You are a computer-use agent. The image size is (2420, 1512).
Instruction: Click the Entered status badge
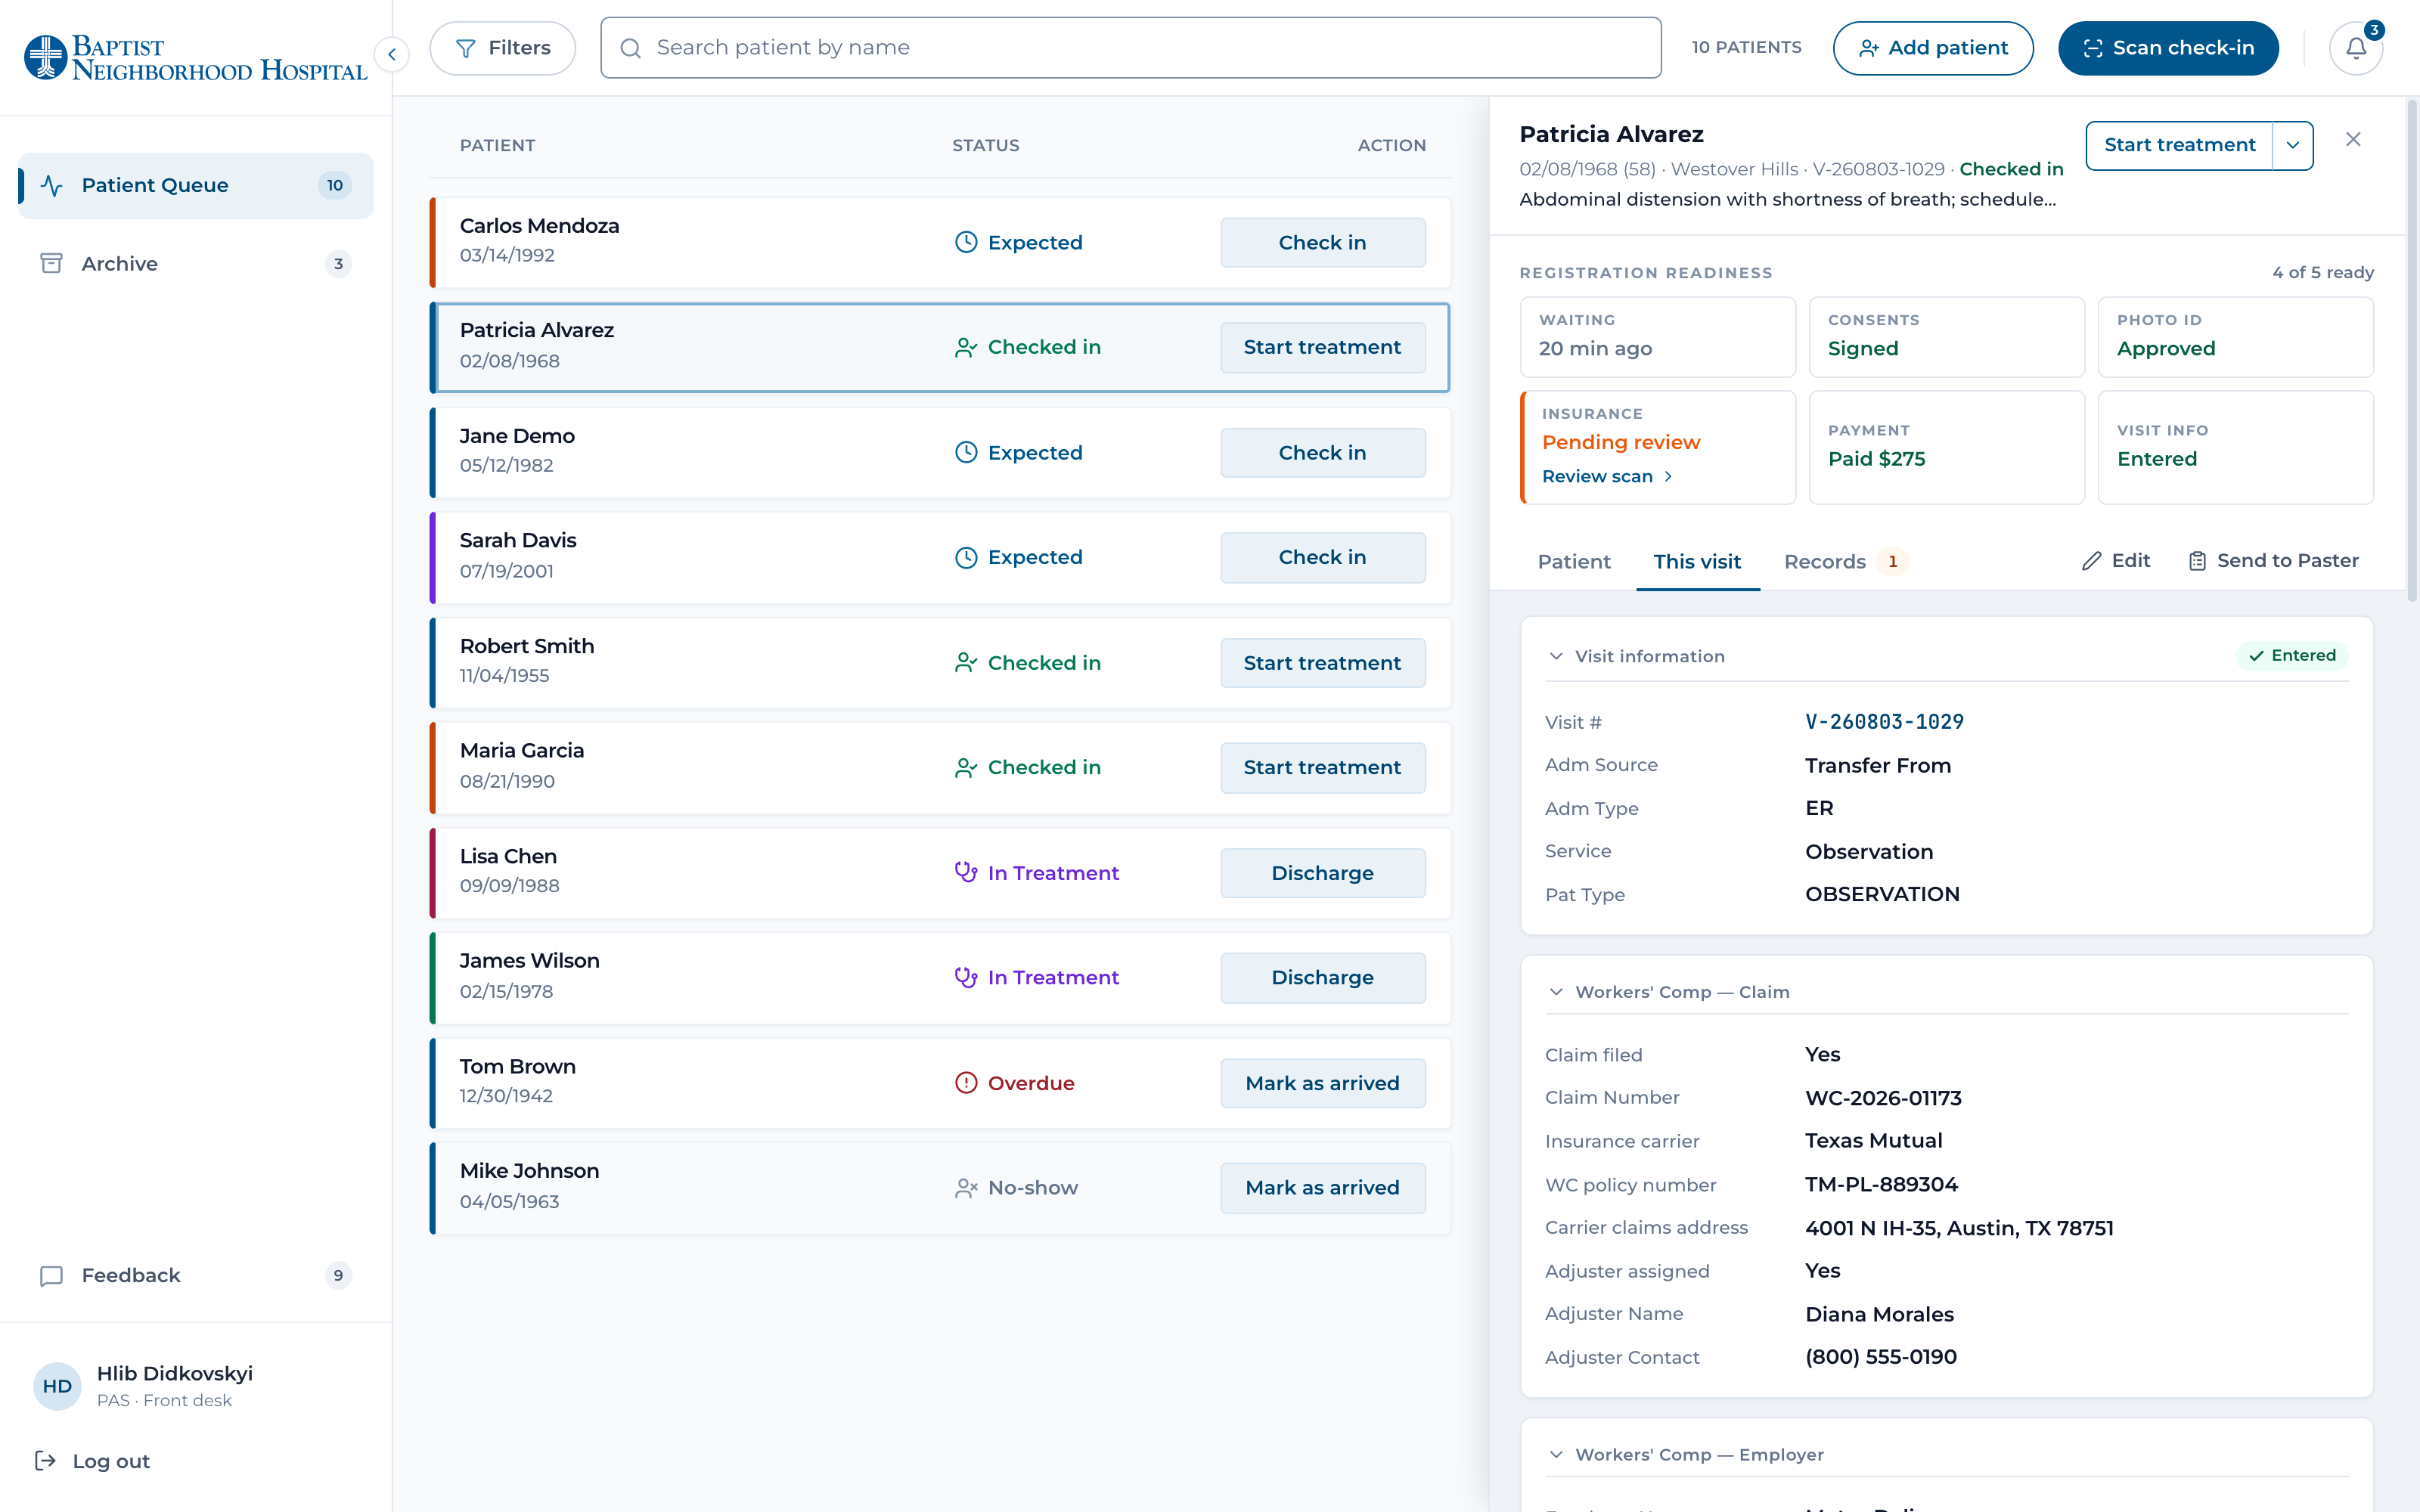[x=2292, y=655]
